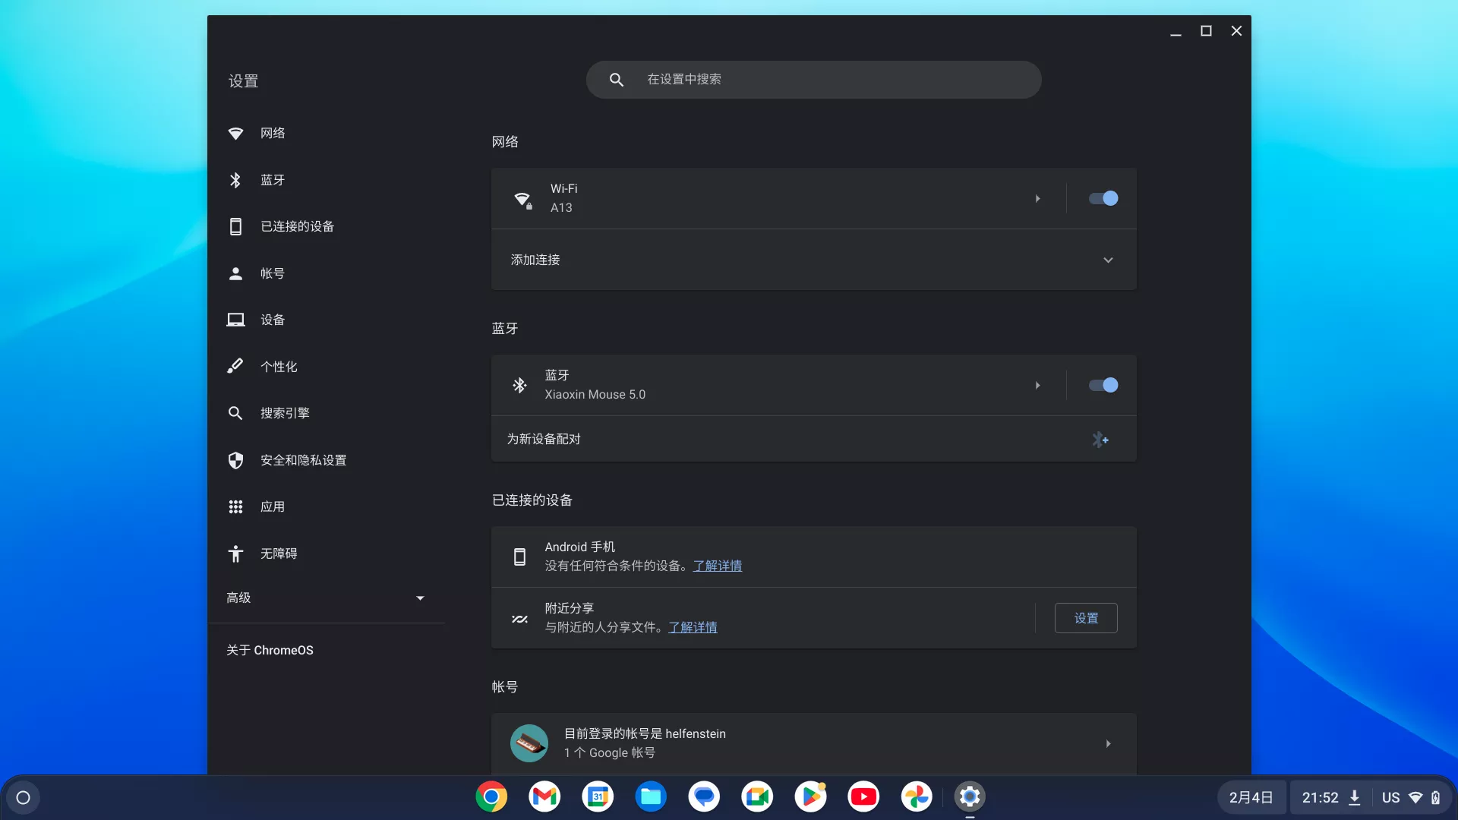This screenshot has height=820, width=1458.
Task: Select the 网络 sidebar icon
Action: coord(235,133)
